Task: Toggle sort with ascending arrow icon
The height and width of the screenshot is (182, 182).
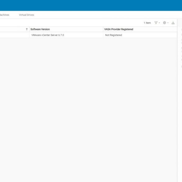Action: pyautogui.click(x=27, y=29)
